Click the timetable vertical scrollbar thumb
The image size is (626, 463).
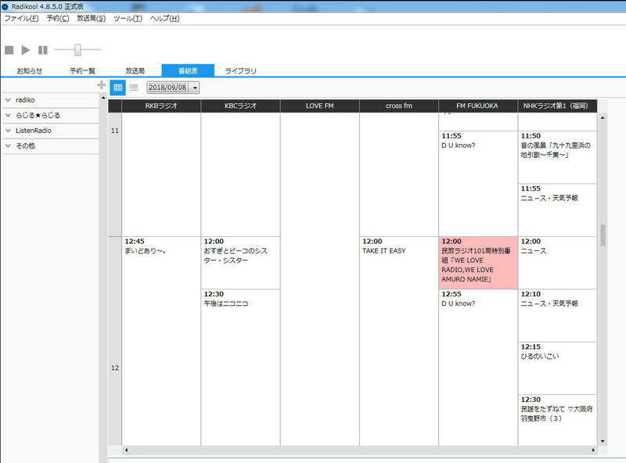[603, 235]
